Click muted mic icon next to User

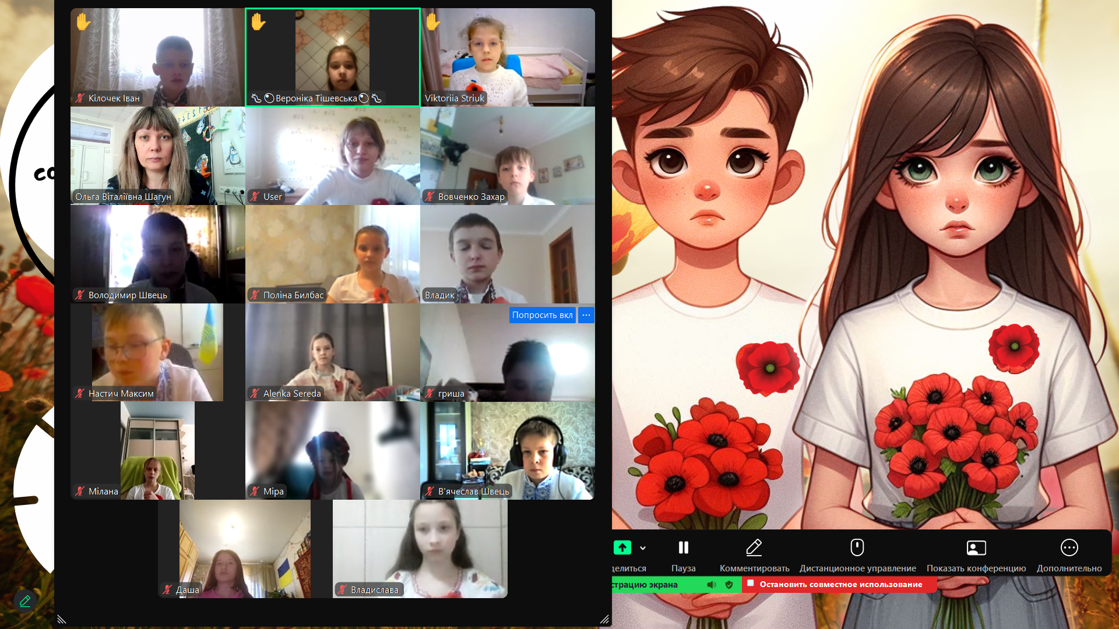(x=255, y=197)
